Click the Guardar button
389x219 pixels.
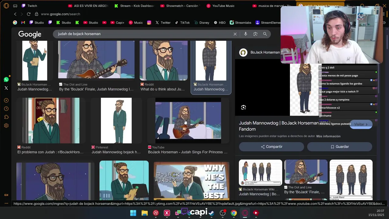[x=339, y=147]
